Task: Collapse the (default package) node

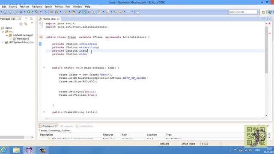Action: 7,35
